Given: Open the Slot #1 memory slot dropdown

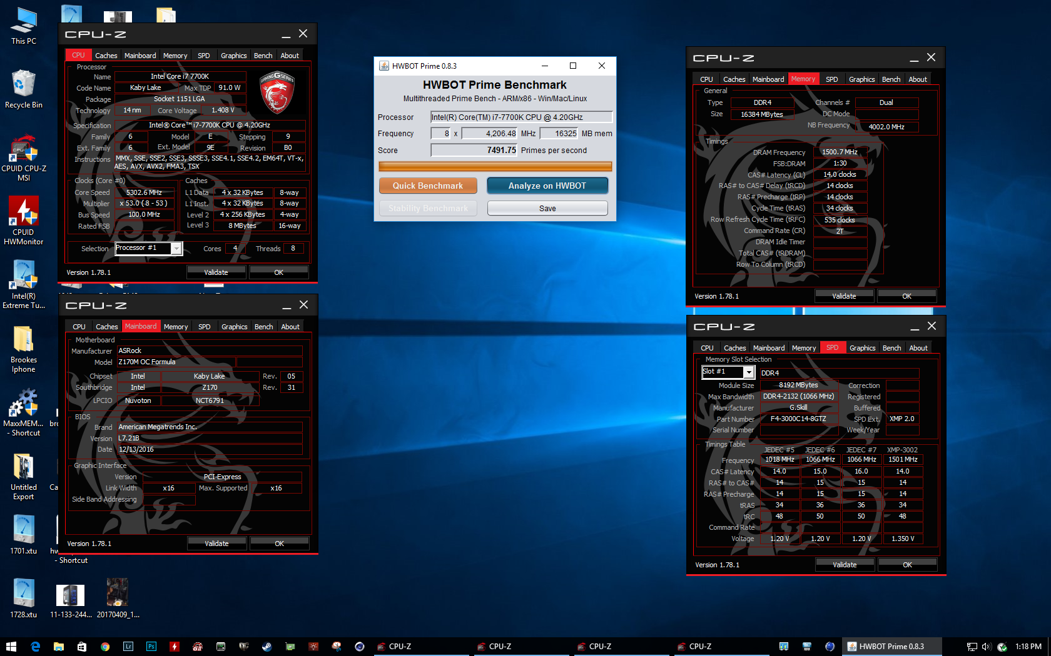Looking at the screenshot, I should 748,372.
